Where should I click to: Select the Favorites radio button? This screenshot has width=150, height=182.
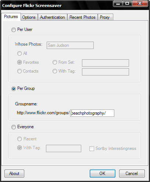pyautogui.click(x=19, y=62)
